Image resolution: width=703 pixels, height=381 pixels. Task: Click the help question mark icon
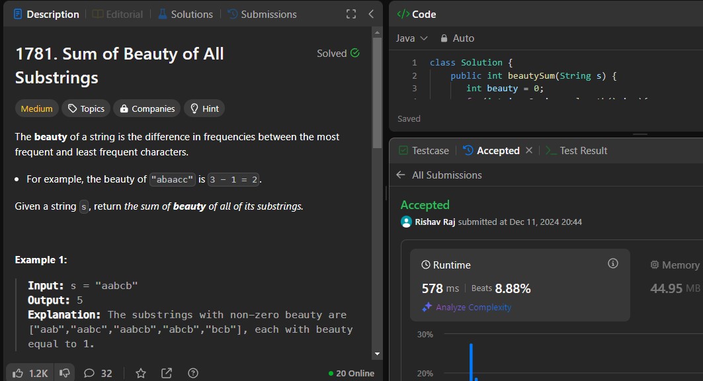click(x=193, y=373)
